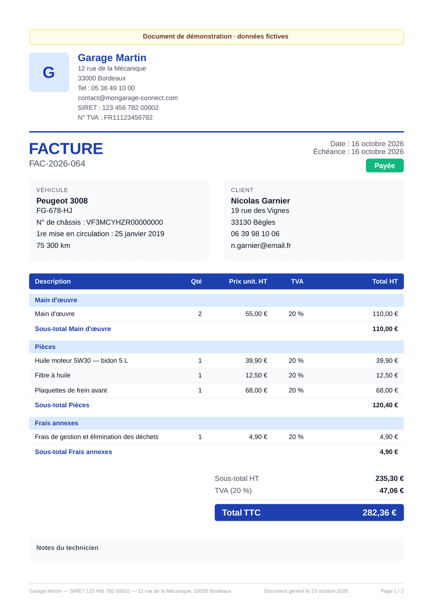Click the Main d'œuvre unit price 55,00 €
433x612 pixels.
[256, 314]
